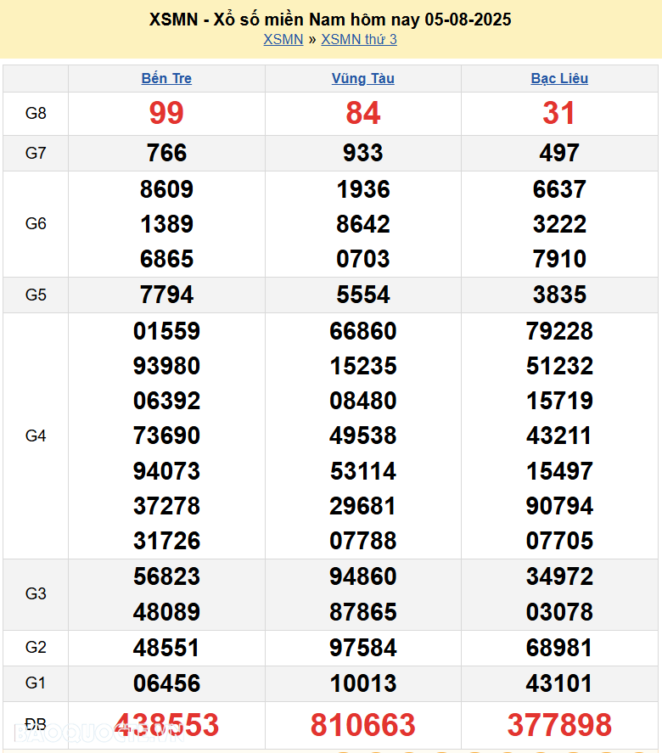Open the Bến Tre province link

point(166,78)
